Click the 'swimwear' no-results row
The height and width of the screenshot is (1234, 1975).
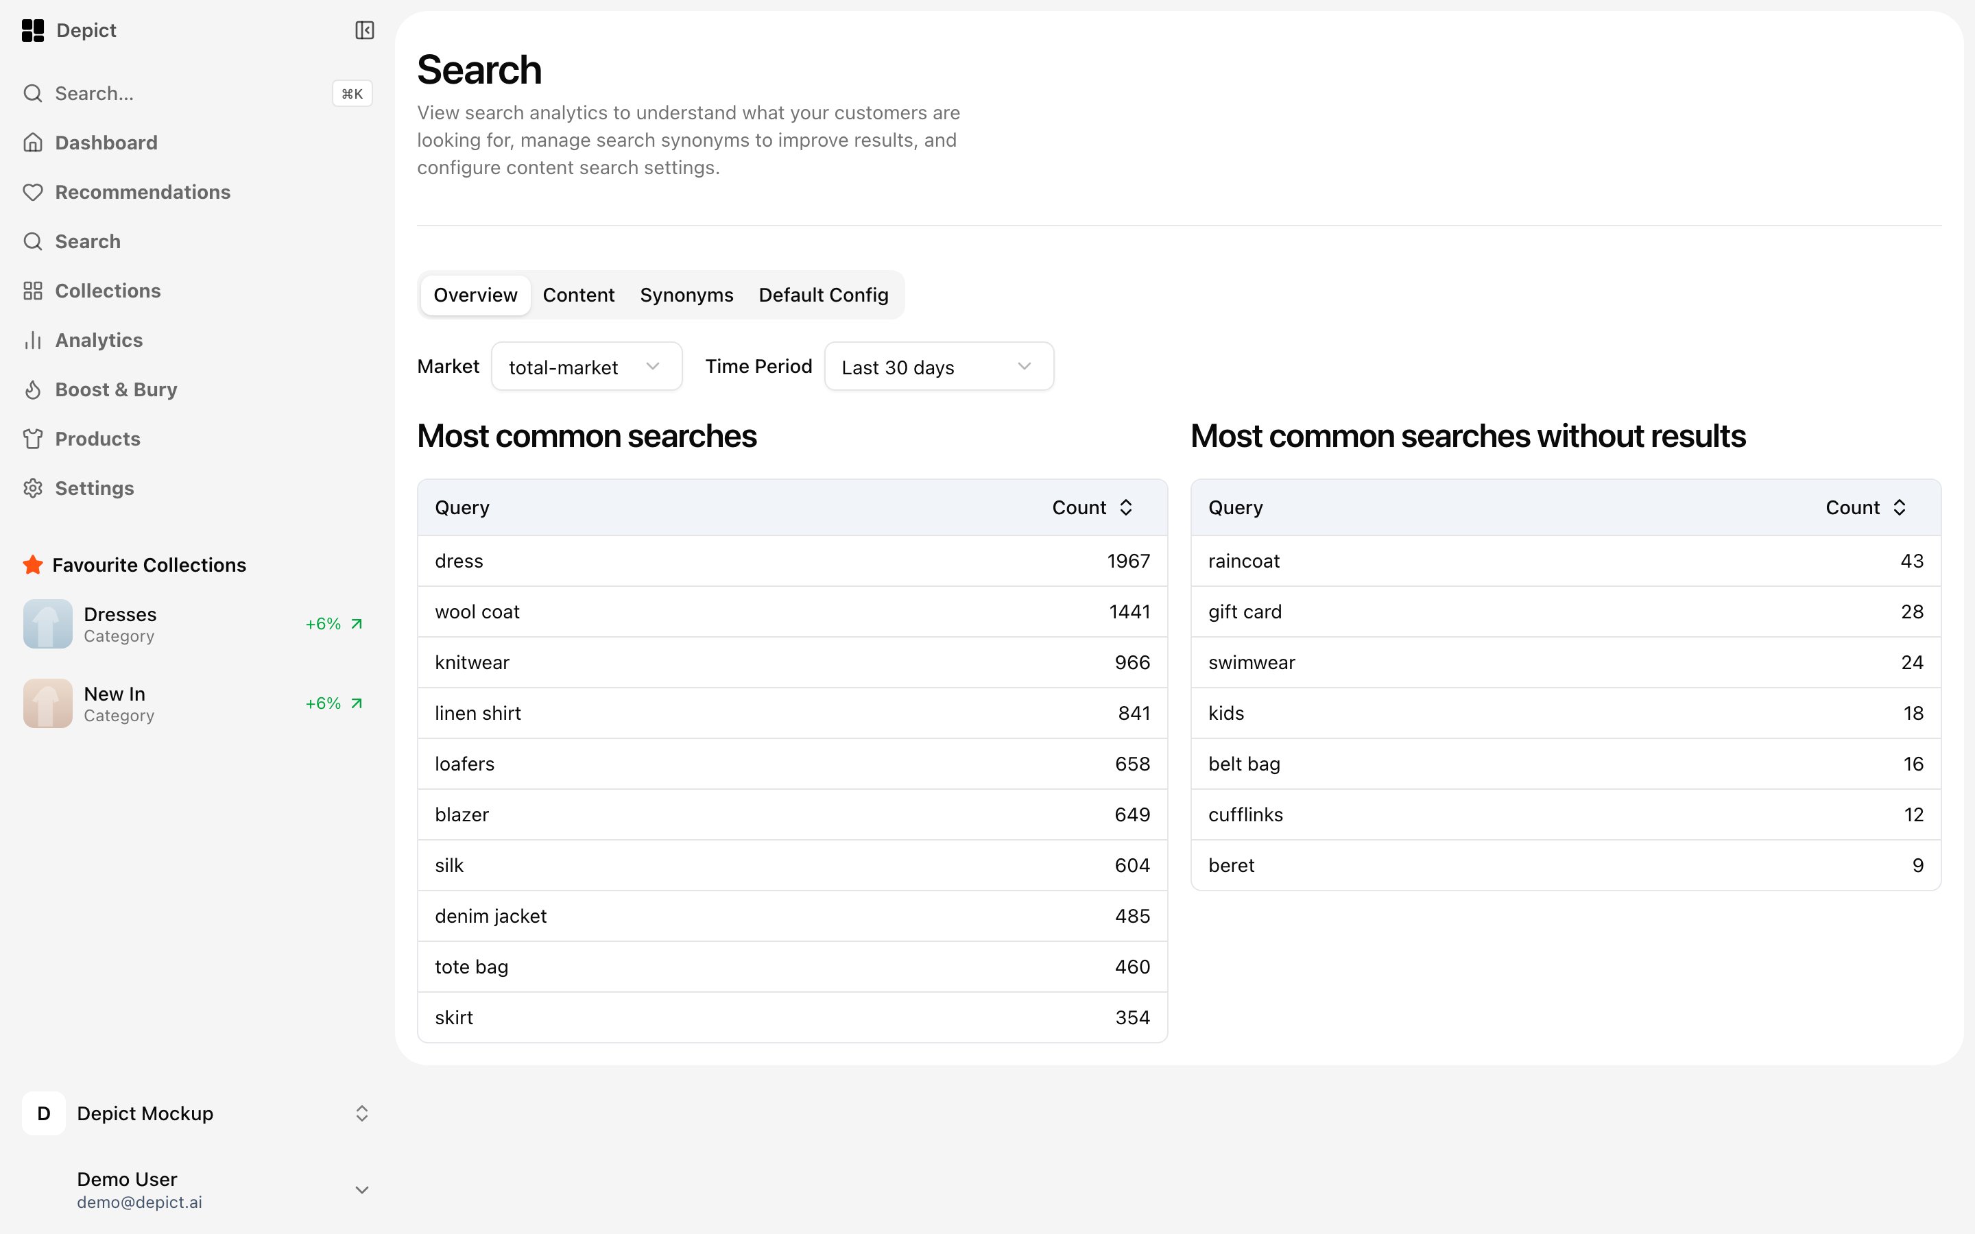pyautogui.click(x=1566, y=662)
